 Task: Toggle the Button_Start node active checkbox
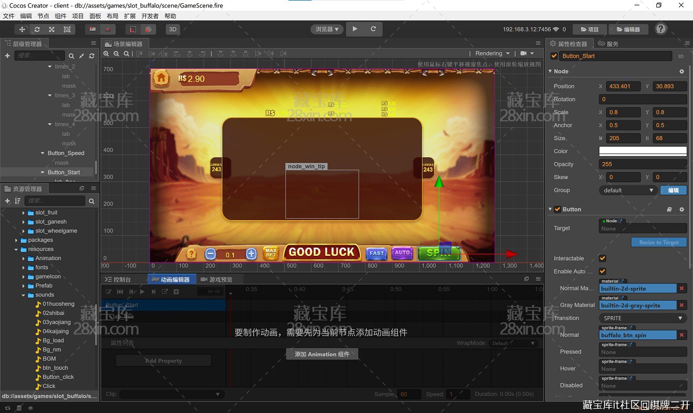[554, 56]
